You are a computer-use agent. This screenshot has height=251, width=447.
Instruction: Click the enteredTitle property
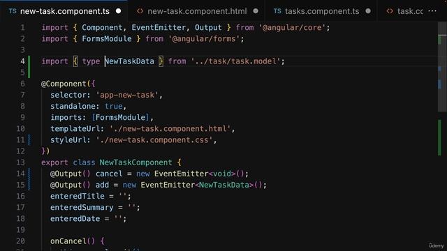(x=78, y=196)
